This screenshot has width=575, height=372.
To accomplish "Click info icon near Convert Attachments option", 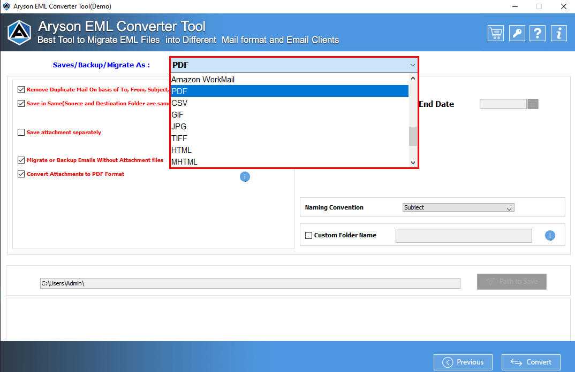I will [x=245, y=177].
